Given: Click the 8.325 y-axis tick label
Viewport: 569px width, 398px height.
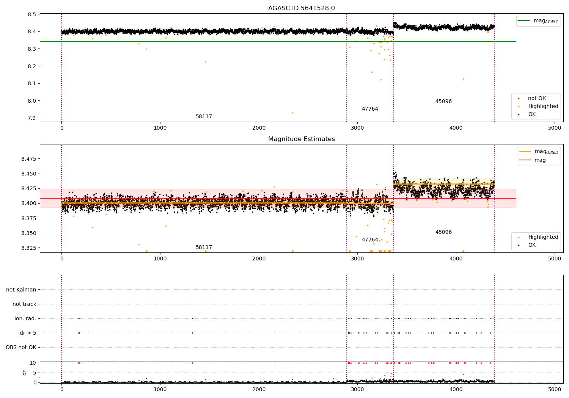Looking at the screenshot, I should pos(29,248).
